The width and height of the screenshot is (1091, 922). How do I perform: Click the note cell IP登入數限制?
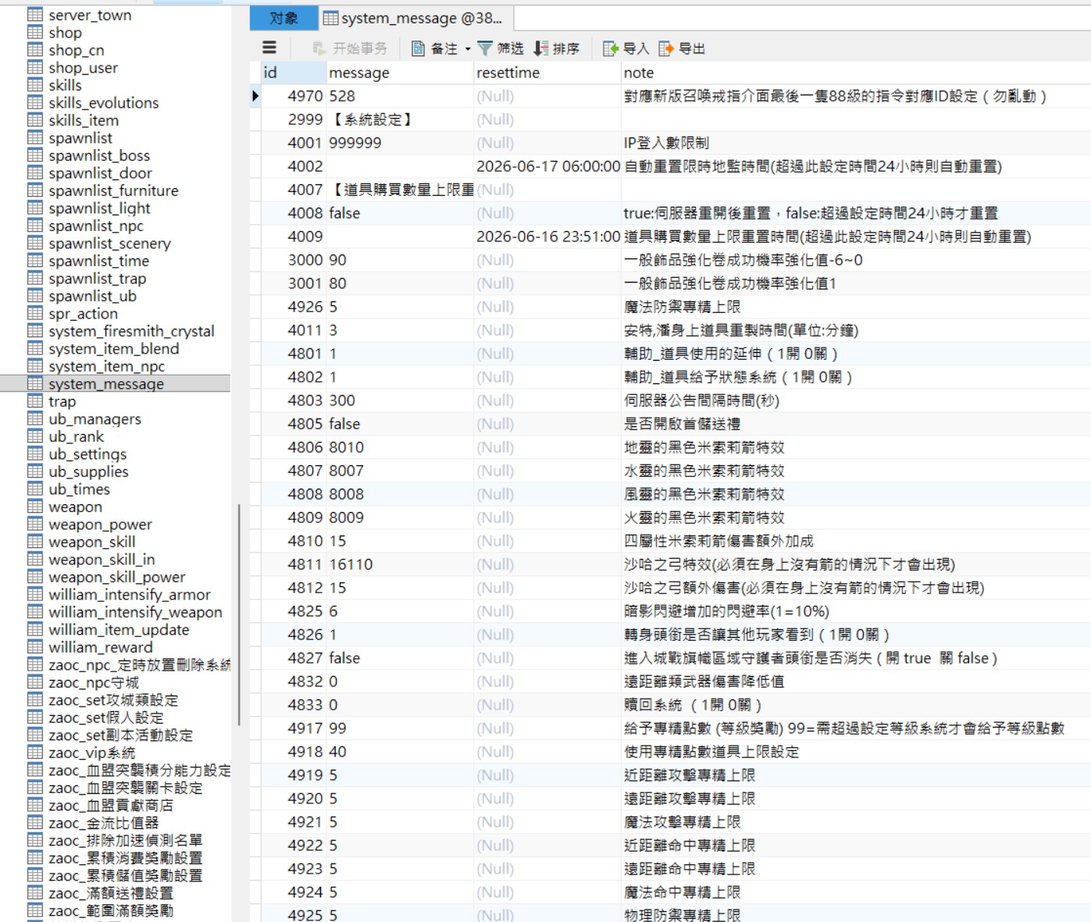point(856,143)
